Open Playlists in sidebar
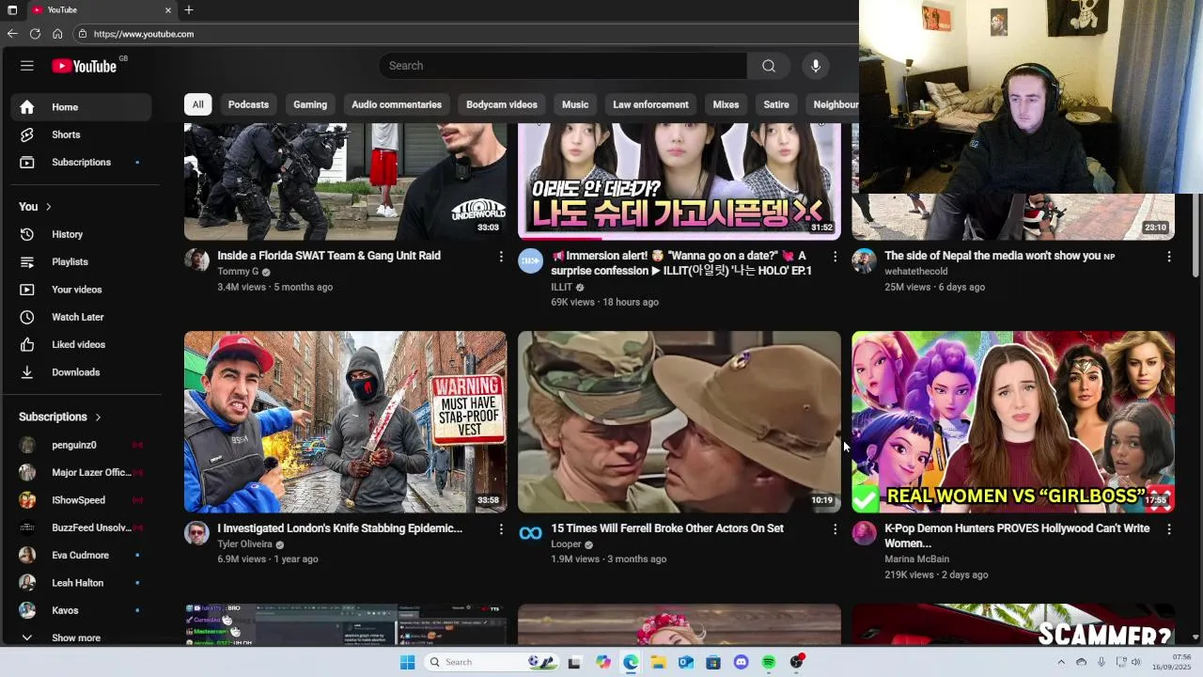The height and width of the screenshot is (677, 1203). tap(81, 261)
